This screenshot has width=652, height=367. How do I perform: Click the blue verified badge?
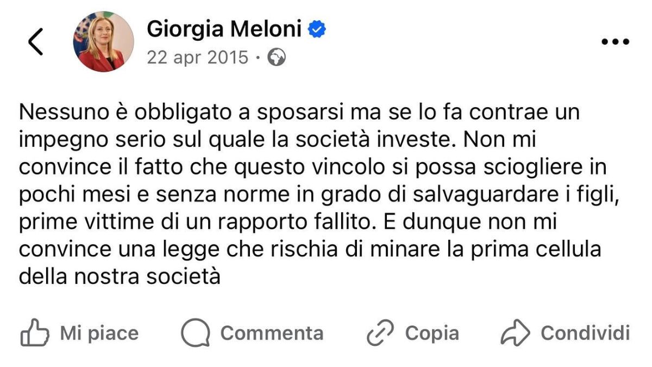317,29
